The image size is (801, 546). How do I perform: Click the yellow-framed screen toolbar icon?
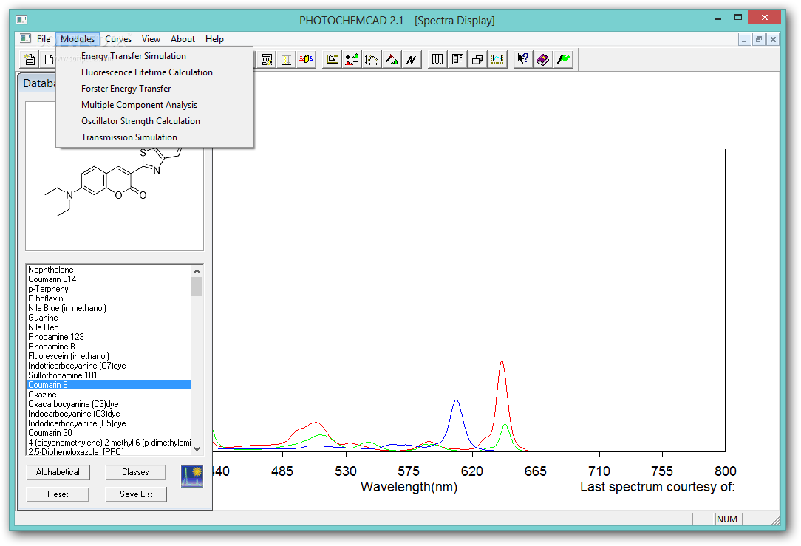point(497,60)
